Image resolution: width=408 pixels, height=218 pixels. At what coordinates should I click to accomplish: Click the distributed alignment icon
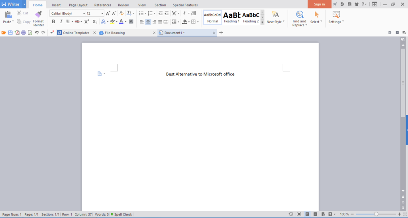[166, 22]
